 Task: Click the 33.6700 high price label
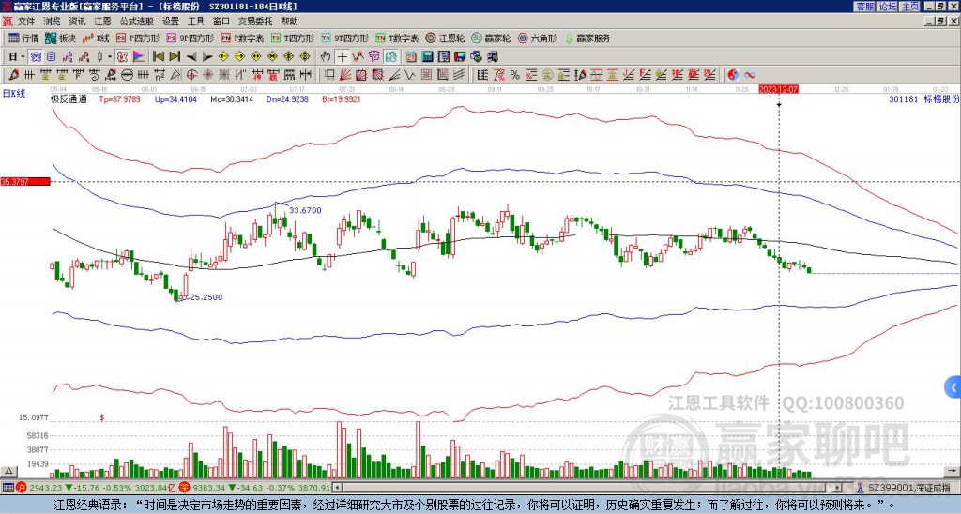click(x=305, y=210)
